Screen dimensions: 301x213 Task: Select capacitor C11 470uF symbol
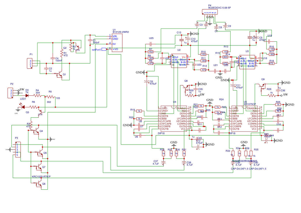(x=233, y=86)
